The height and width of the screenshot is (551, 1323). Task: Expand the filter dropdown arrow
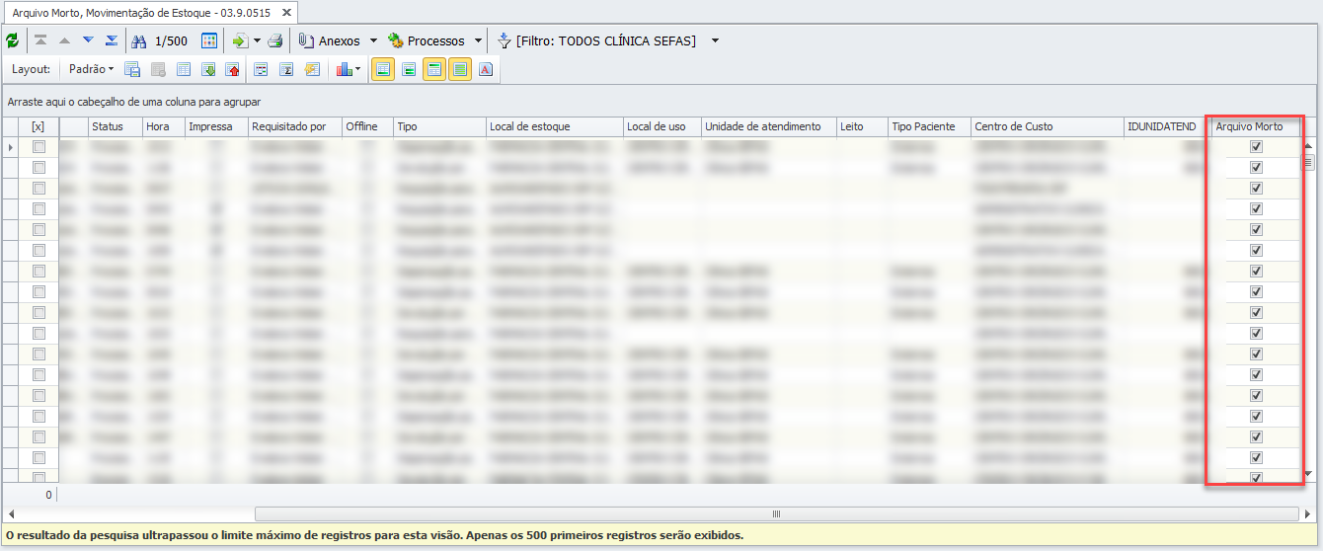click(x=715, y=41)
